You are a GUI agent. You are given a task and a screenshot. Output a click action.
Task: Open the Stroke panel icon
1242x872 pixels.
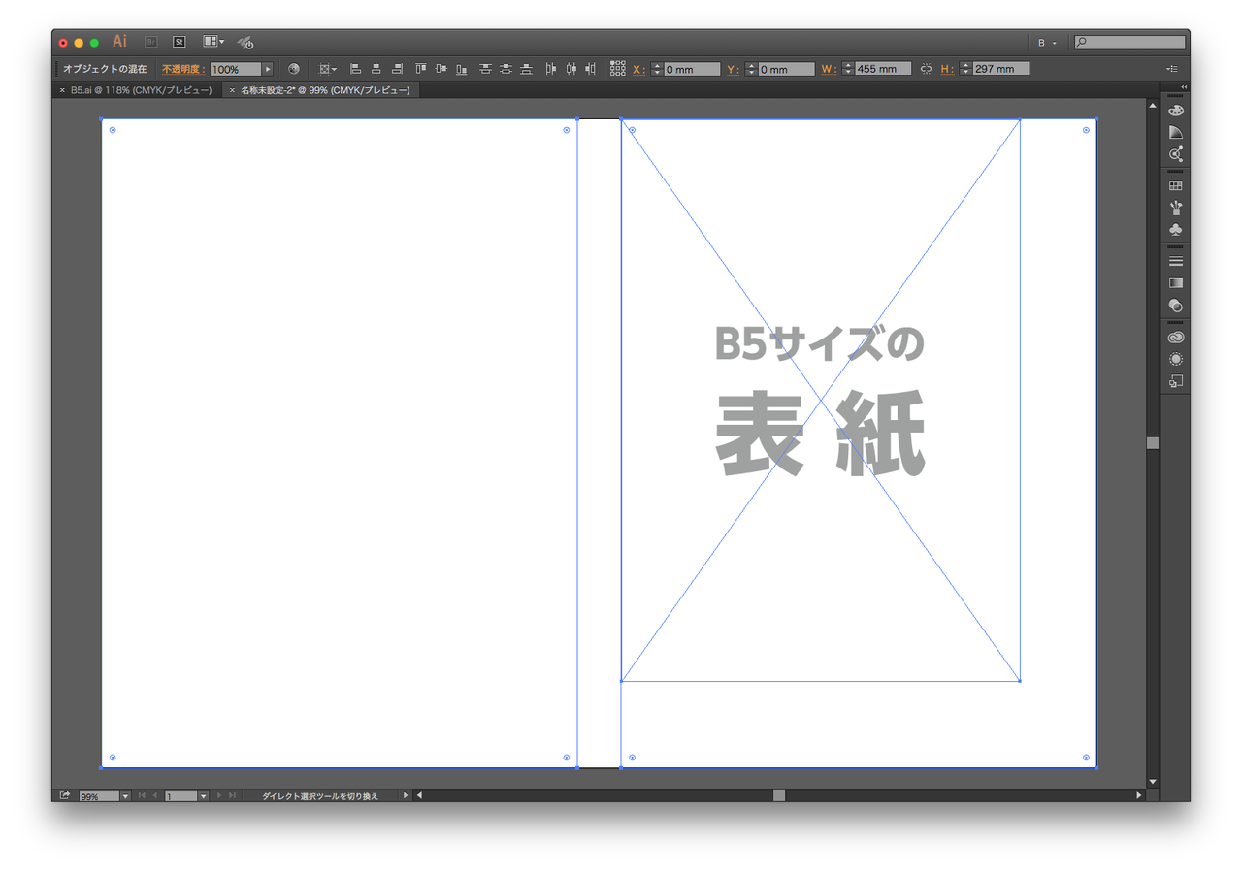click(x=1175, y=260)
